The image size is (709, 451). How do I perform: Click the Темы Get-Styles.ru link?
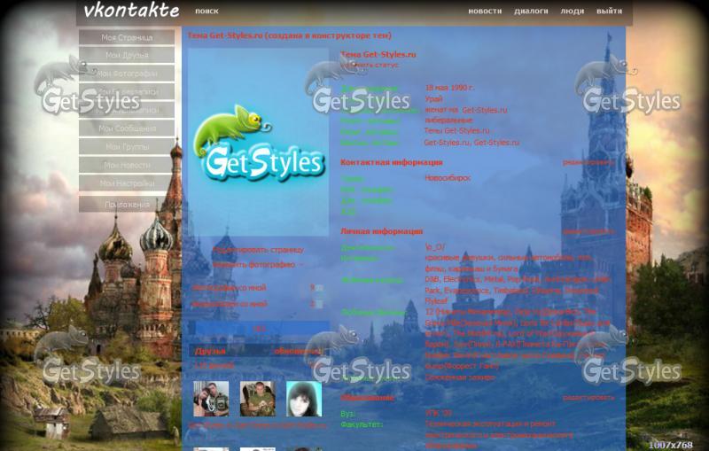(456, 130)
